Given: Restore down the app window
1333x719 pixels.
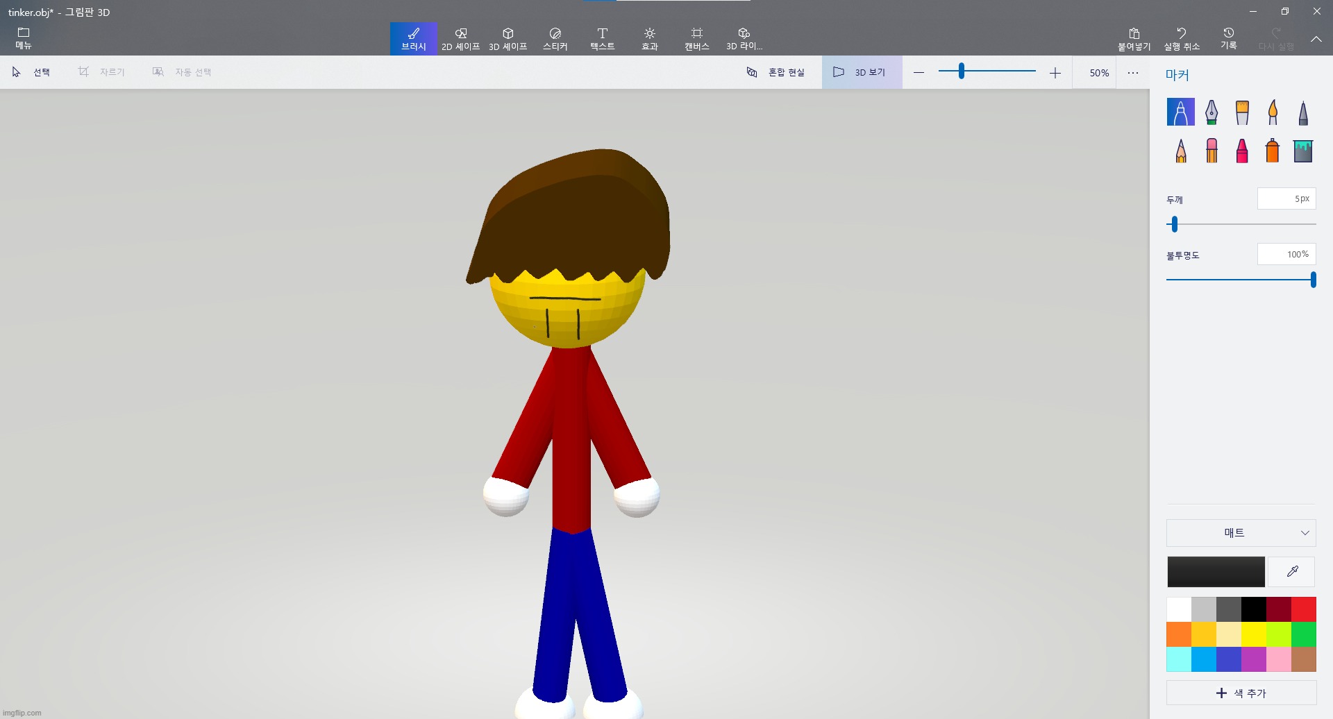Looking at the screenshot, I should point(1285,11).
